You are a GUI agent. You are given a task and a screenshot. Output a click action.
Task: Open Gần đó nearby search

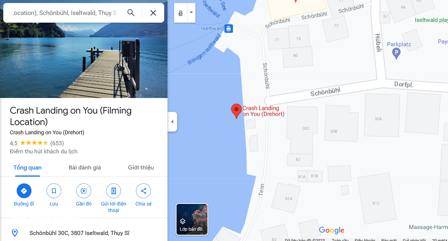click(84, 191)
